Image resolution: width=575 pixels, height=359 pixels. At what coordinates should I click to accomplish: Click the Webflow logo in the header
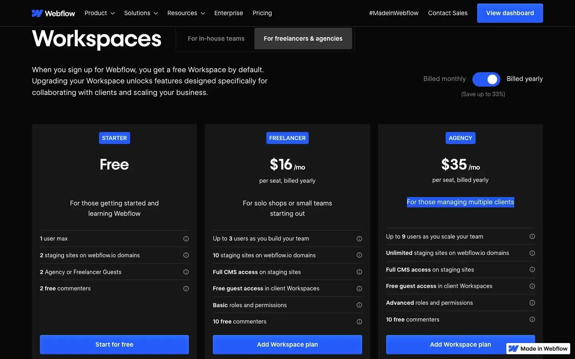(53, 13)
